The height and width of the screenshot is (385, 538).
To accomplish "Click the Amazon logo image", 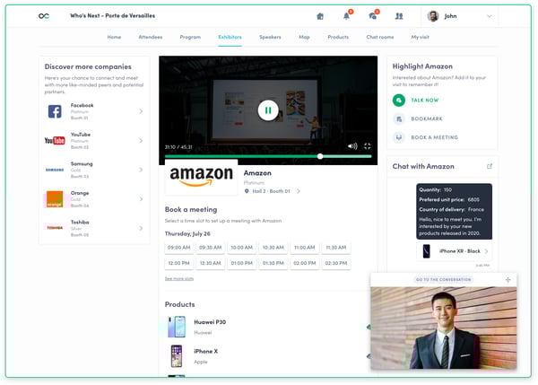I will coord(202,177).
